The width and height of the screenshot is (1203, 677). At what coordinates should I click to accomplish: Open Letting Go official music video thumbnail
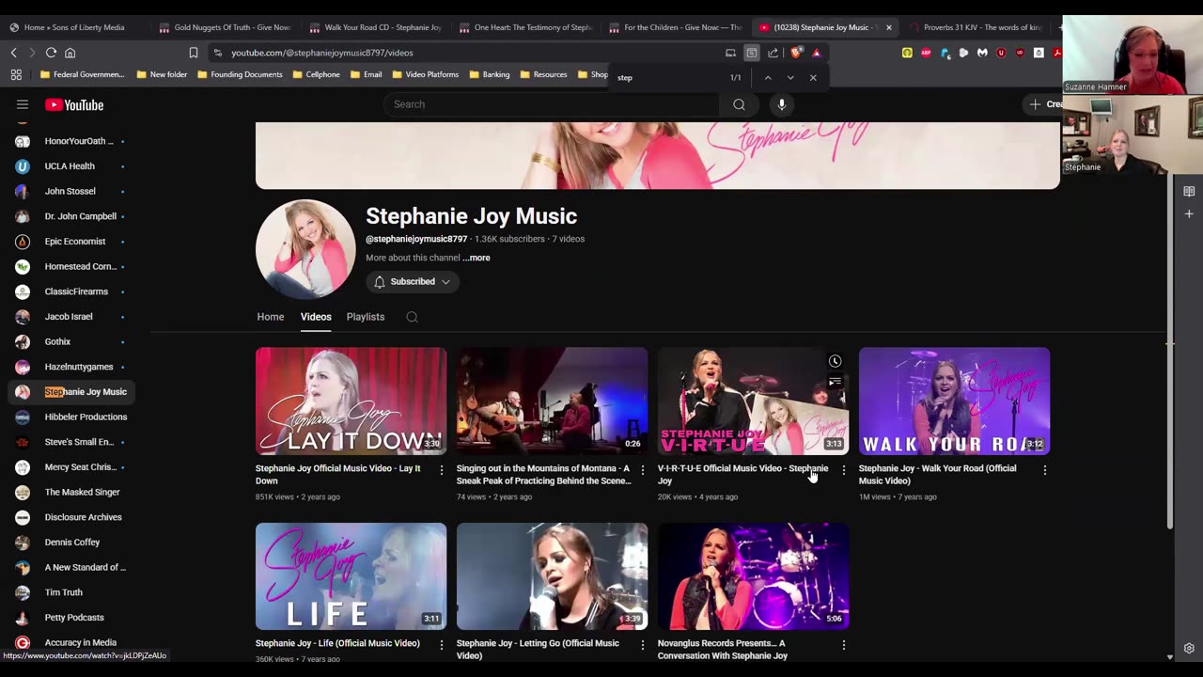pos(552,576)
